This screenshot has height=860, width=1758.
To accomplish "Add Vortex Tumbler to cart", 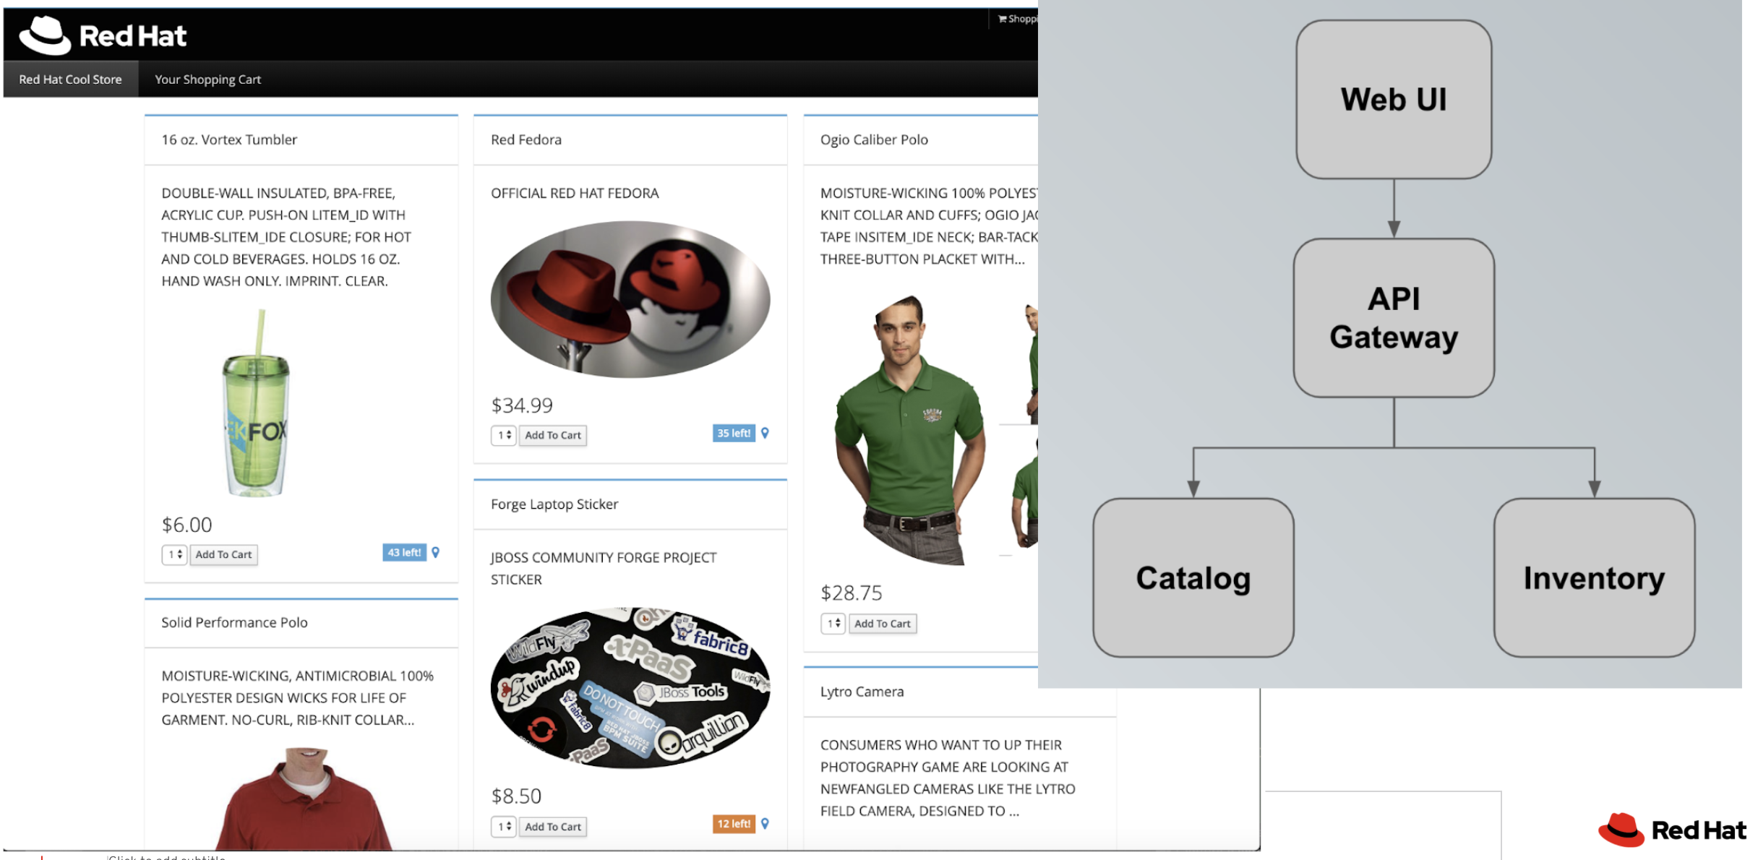I will click(223, 554).
